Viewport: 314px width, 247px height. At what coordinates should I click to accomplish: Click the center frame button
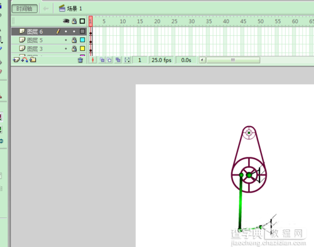(92, 60)
